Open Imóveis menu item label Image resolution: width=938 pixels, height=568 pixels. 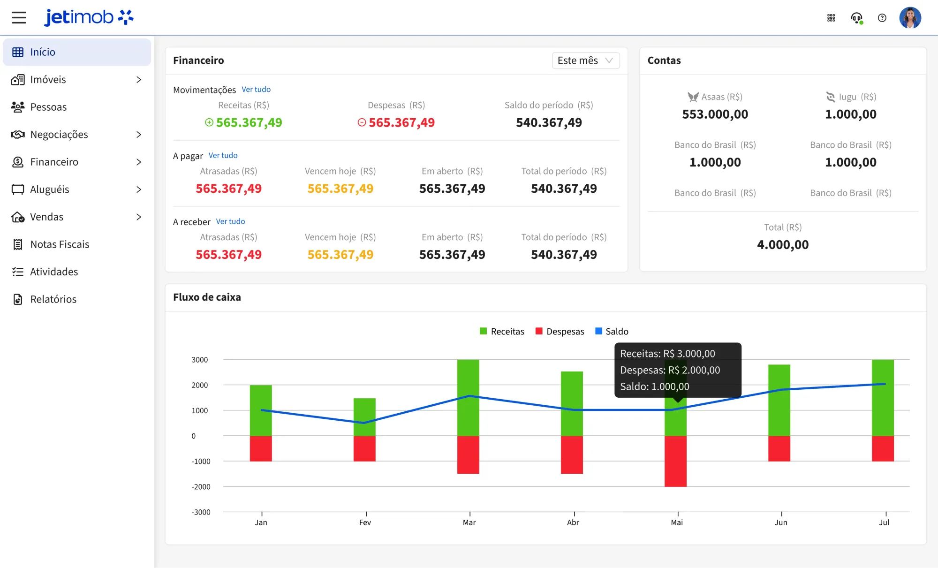pos(48,80)
